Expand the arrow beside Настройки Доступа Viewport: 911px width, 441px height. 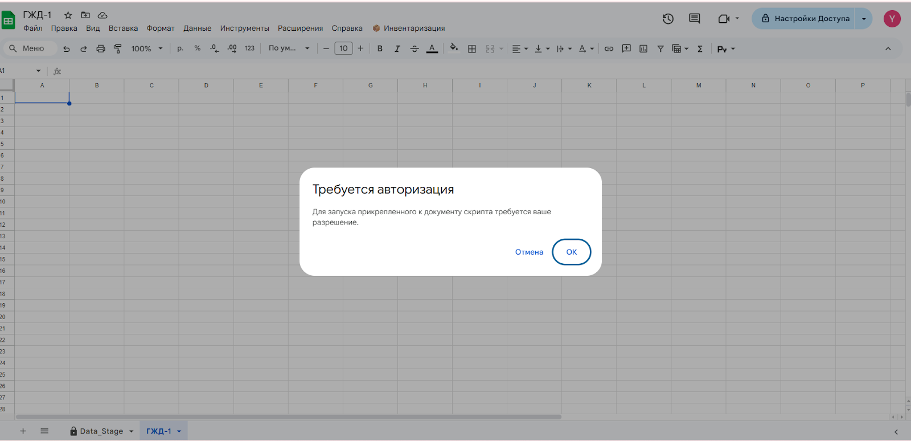pos(864,19)
